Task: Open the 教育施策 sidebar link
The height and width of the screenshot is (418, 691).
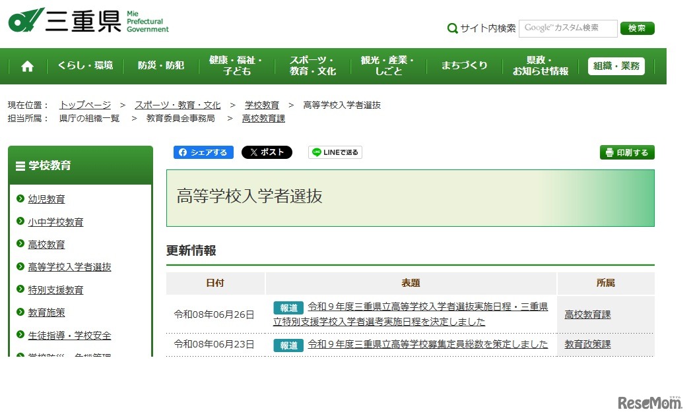Action: coord(46,313)
